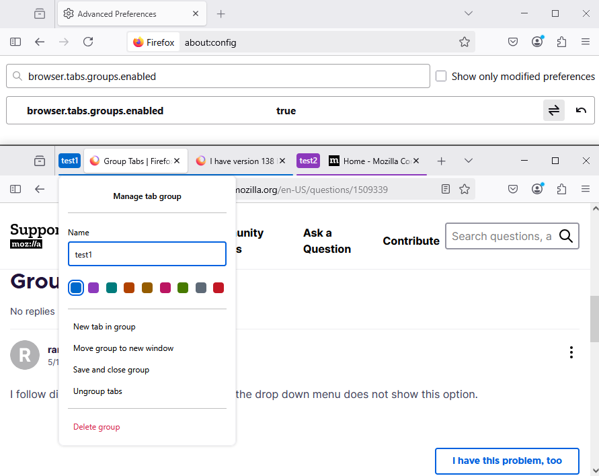Click the preference search field
The height and width of the screenshot is (476, 599).
(218, 77)
